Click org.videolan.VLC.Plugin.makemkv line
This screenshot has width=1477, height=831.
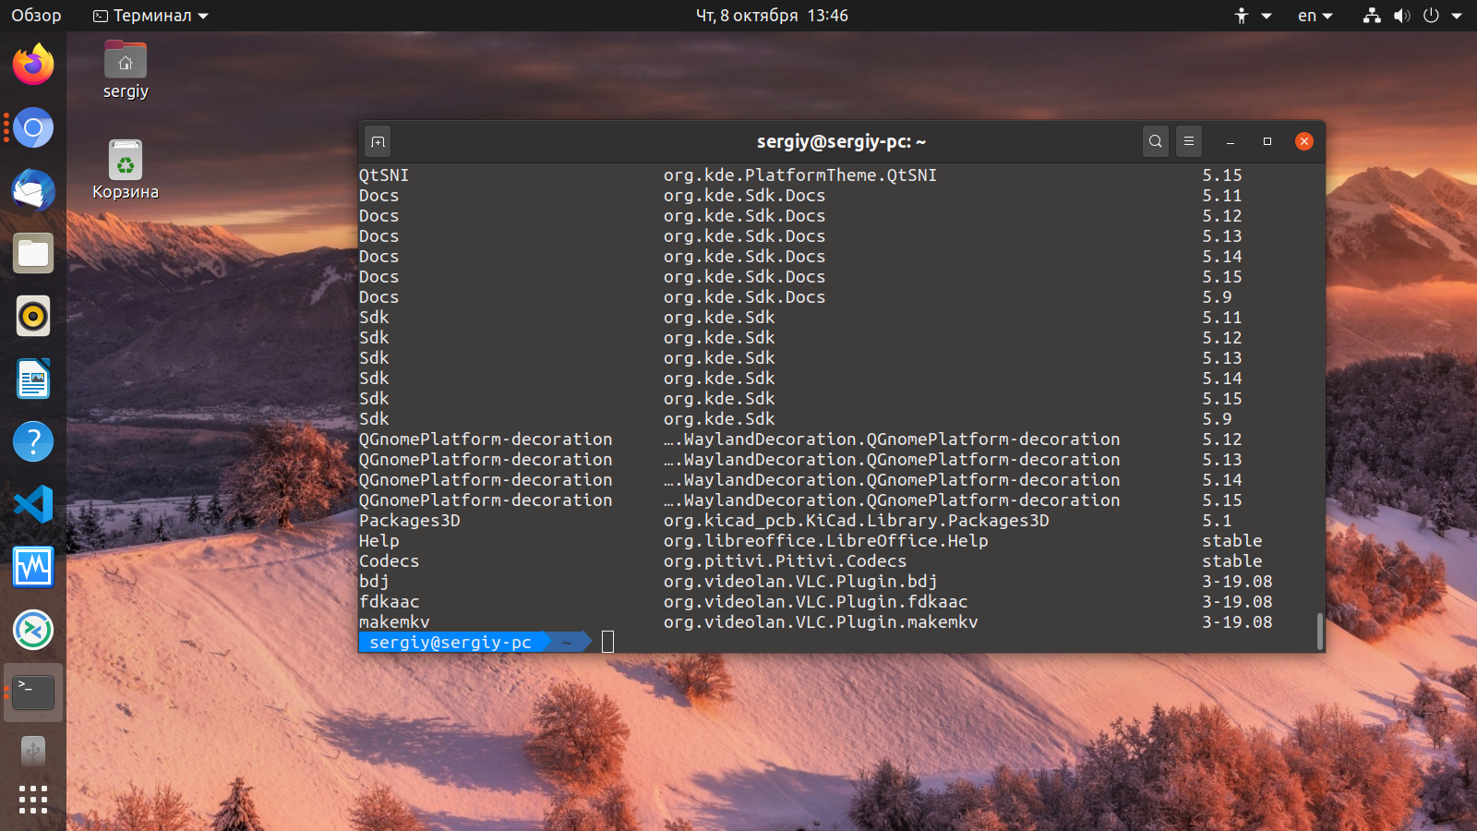[820, 622]
